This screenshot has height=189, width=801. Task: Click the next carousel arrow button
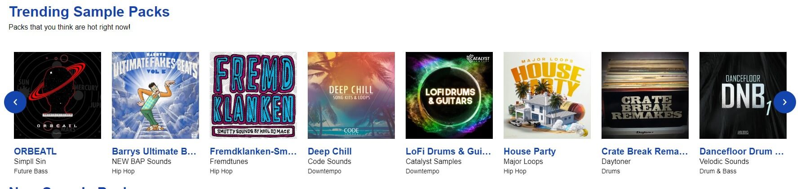[785, 102]
